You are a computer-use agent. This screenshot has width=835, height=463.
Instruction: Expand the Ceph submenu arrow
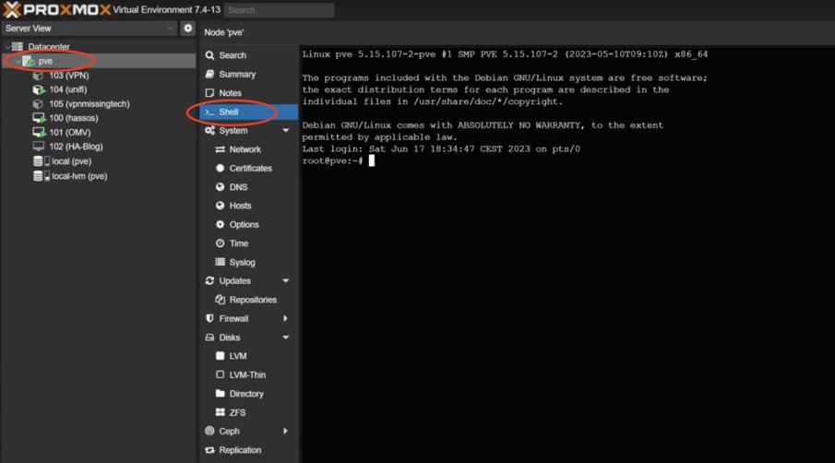coord(286,431)
